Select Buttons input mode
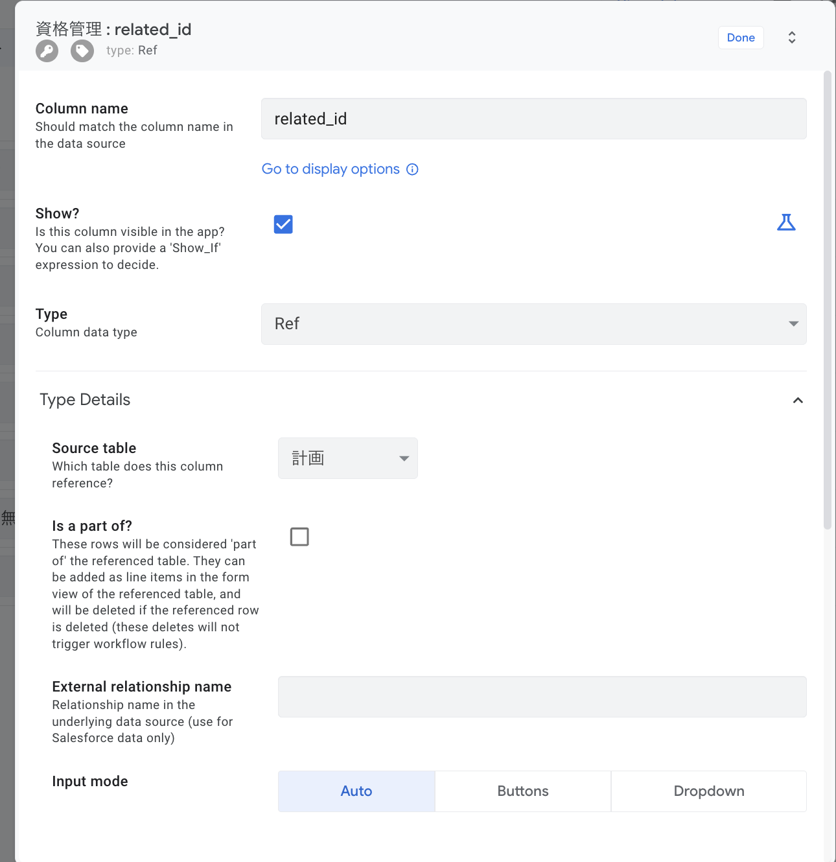The height and width of the screenshot is (862, 836). 522,791
